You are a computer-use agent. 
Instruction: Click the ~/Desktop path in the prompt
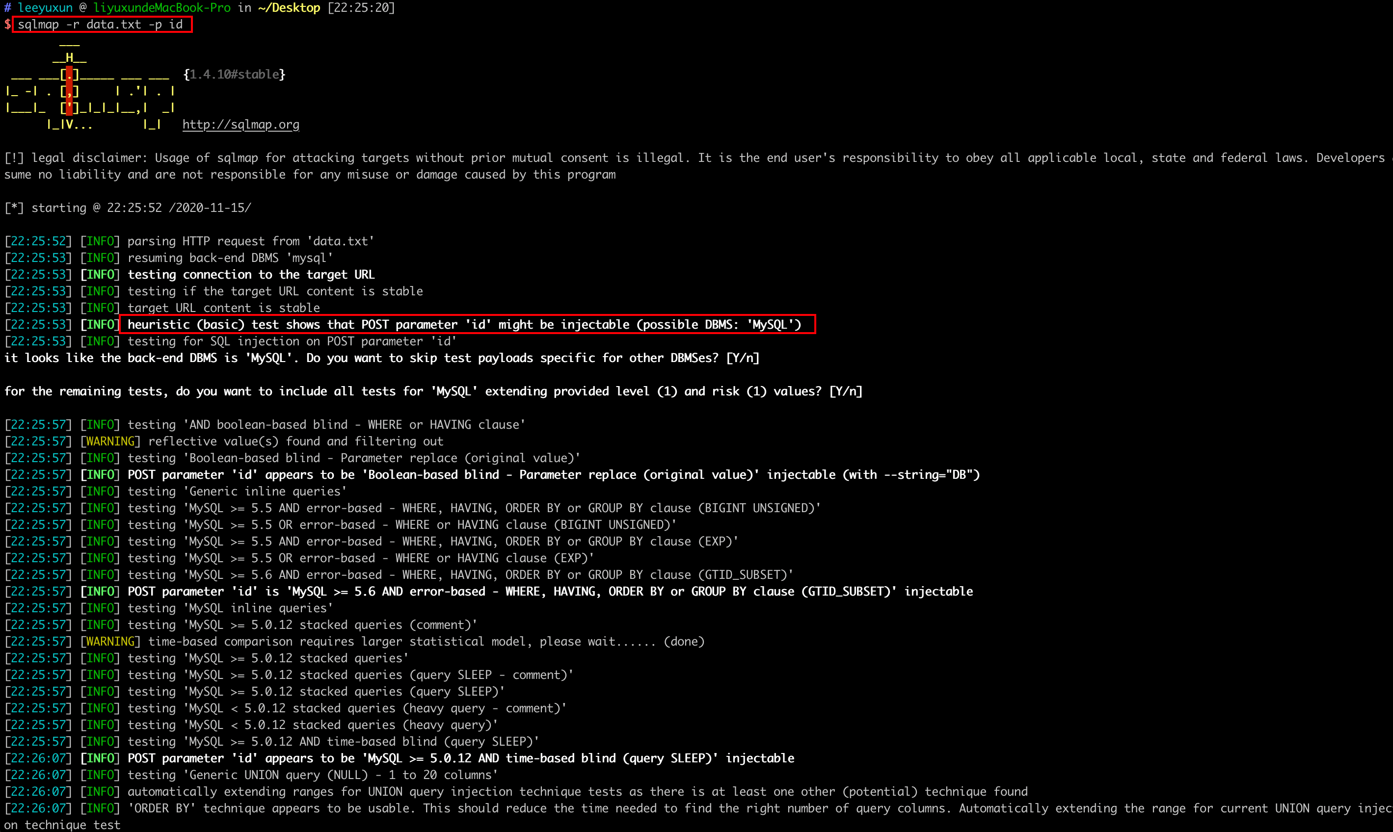(x=289, y=8)
